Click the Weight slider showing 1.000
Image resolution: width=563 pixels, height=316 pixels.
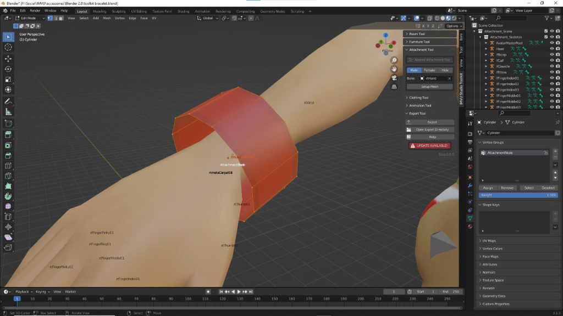520,194
